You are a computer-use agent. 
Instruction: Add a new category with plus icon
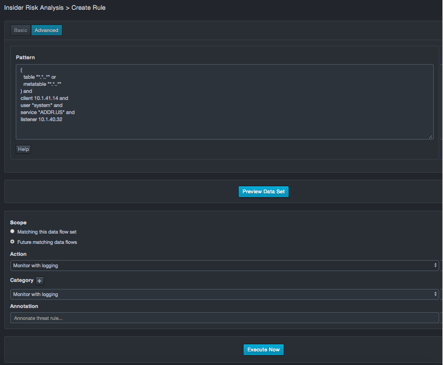click(39, 281)
